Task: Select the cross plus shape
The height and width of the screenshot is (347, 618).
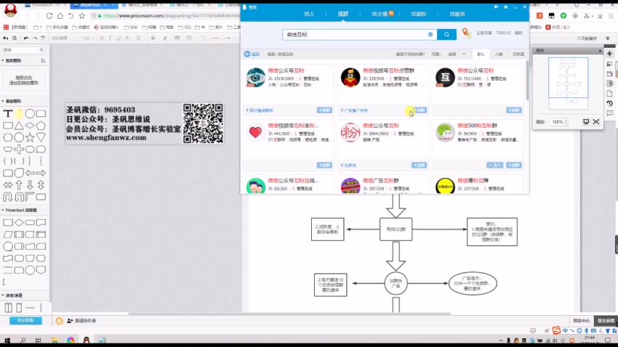Action: coord(19,149)
